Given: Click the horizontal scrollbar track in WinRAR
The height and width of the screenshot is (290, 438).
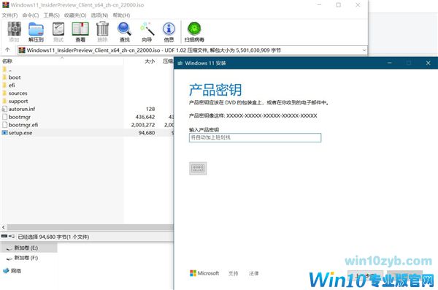Looking at the screenshot, I should [90, 227].
